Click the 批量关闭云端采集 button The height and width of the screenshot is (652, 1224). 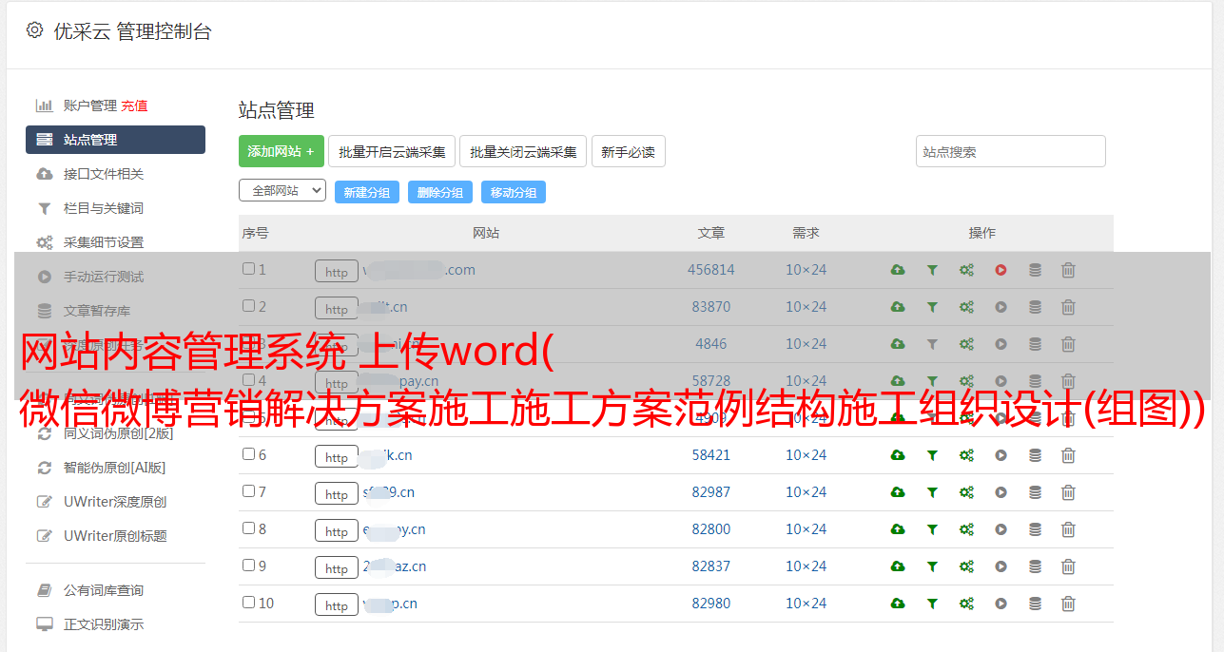pyautogui.click(x=523, y=151)
